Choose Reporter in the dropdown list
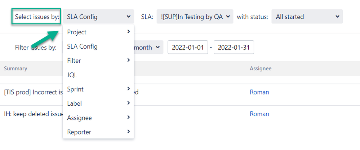The width and height of the screenshot is (360, 150). 79,132
